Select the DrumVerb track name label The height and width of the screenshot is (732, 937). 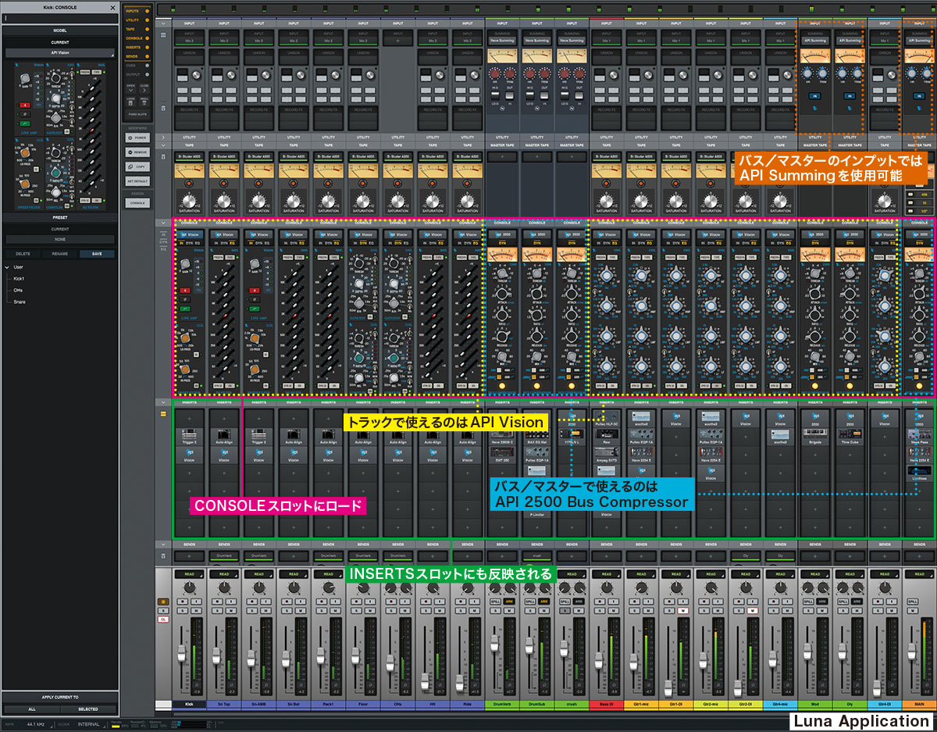point(501,705)
